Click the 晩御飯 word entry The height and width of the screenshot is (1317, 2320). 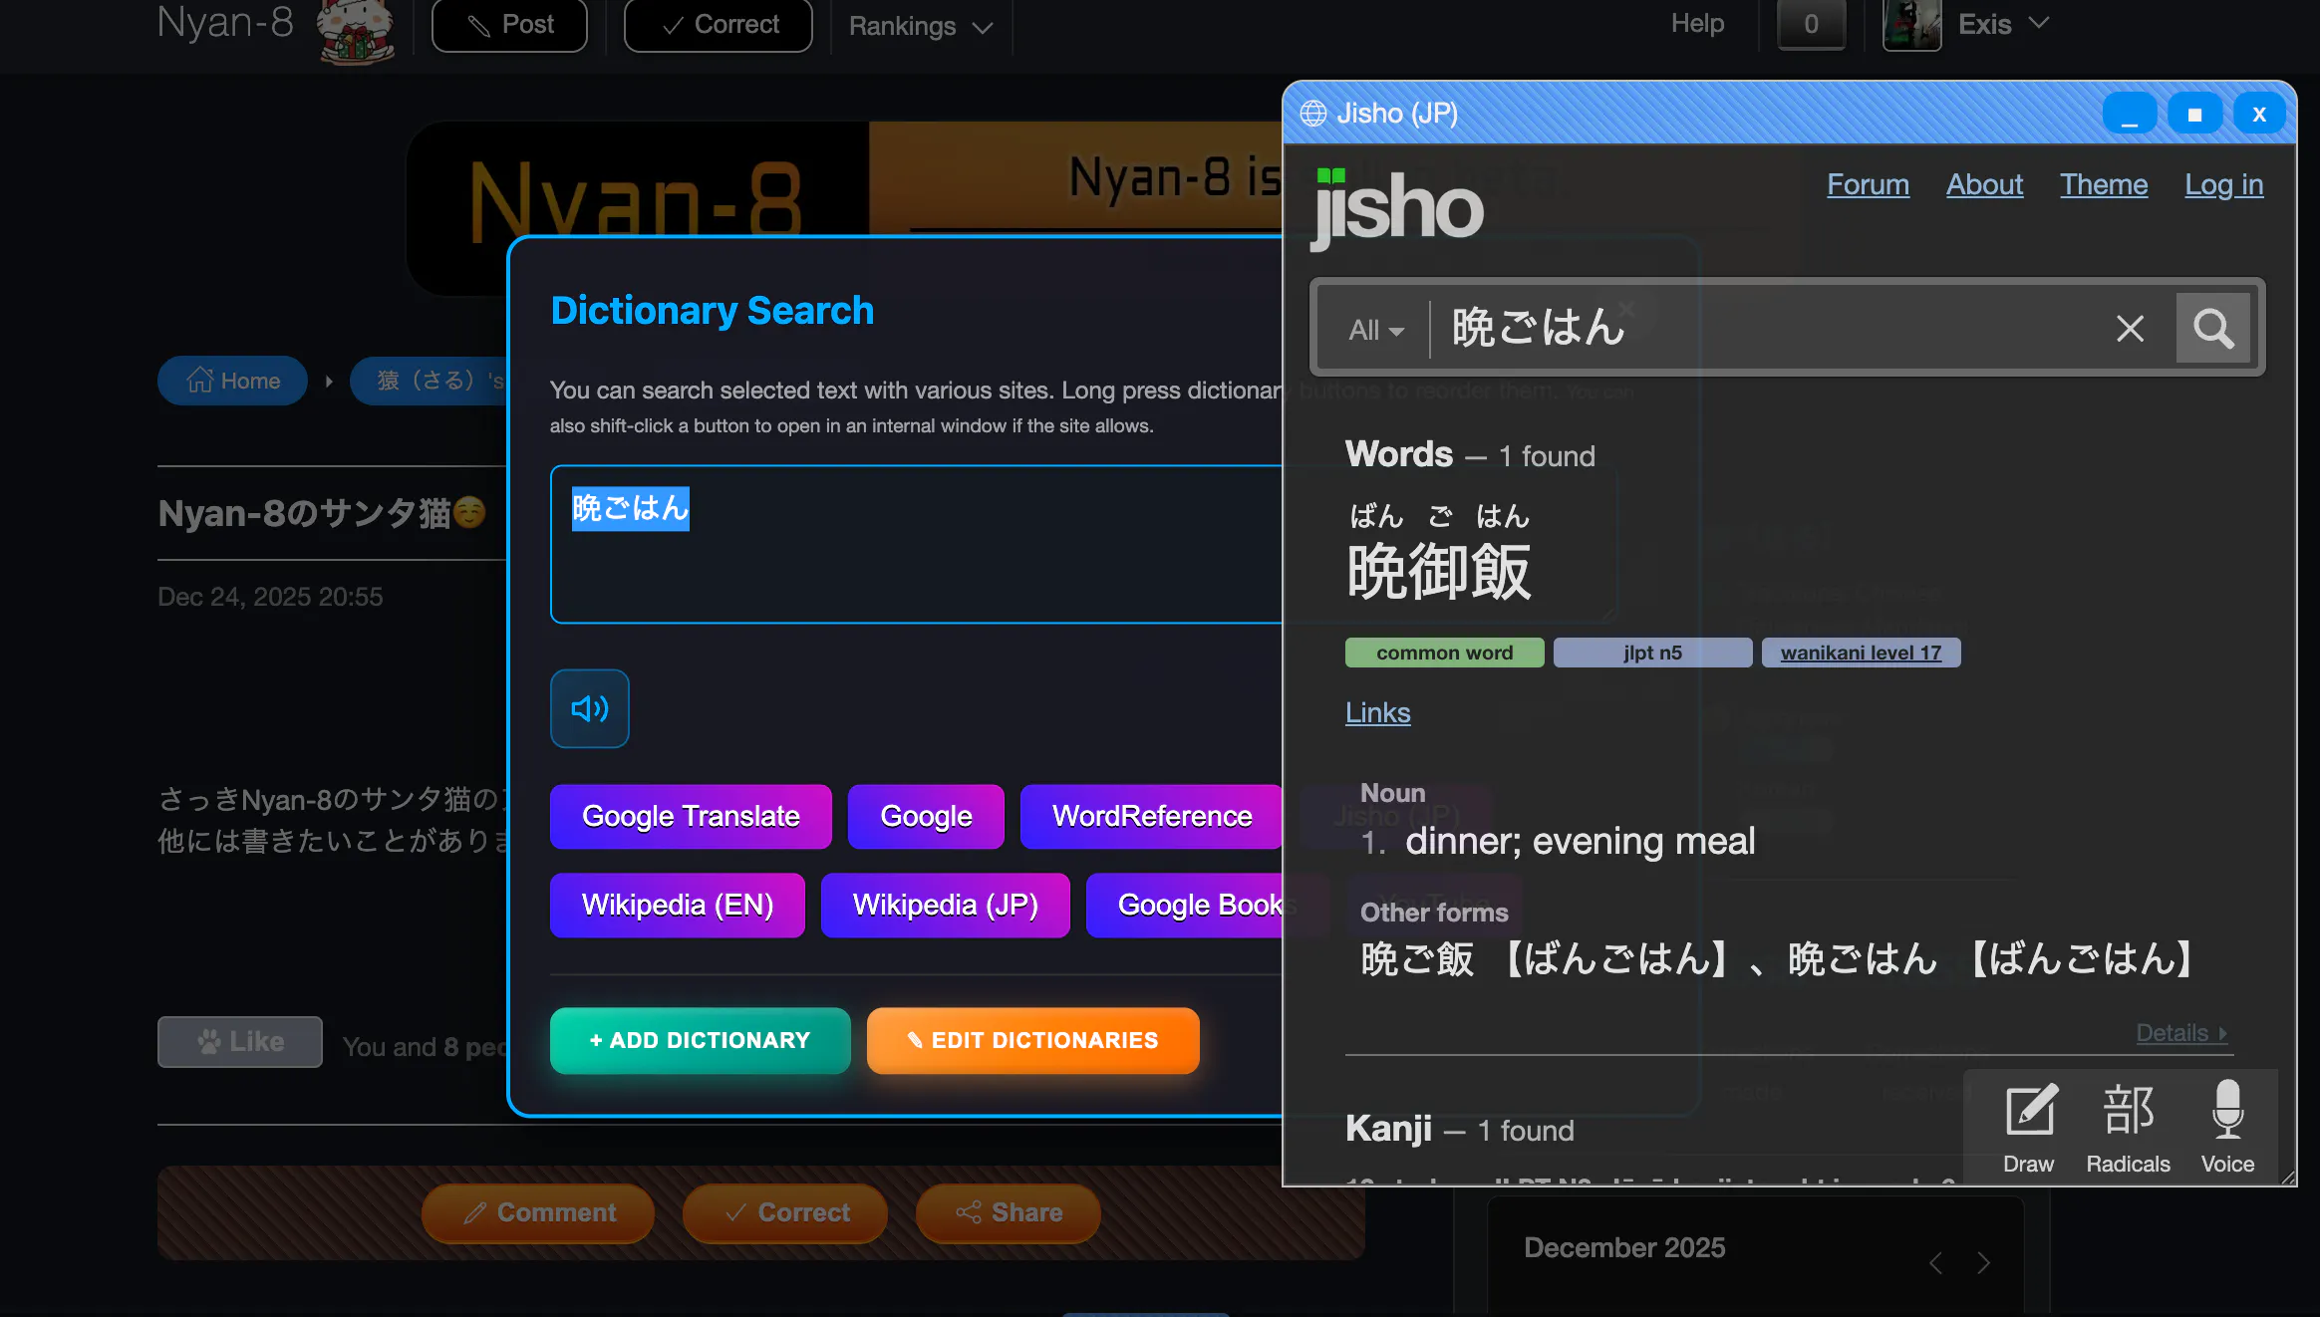pos(1438,572)
